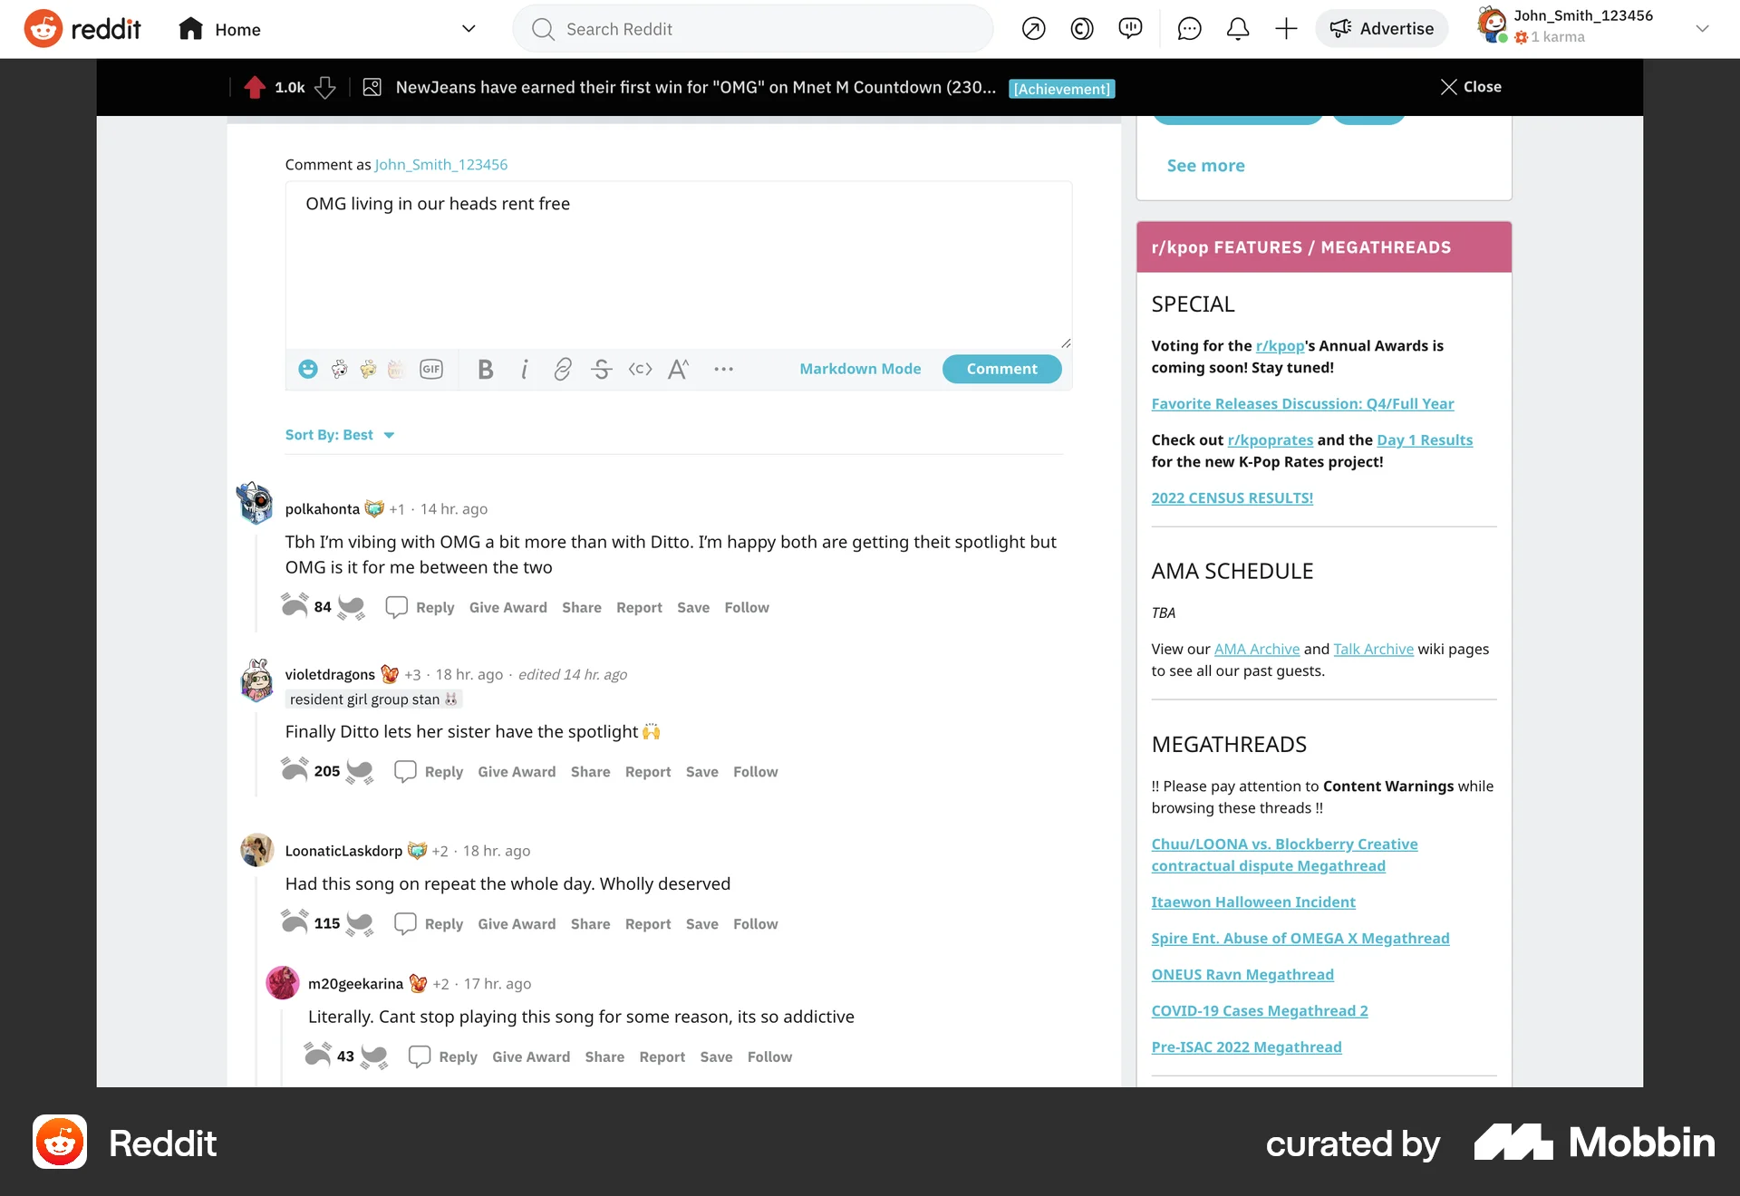Viewport: 1740px width, 1196px height.
Task: Switch to Markdown Mode
Action: (860, 369)
